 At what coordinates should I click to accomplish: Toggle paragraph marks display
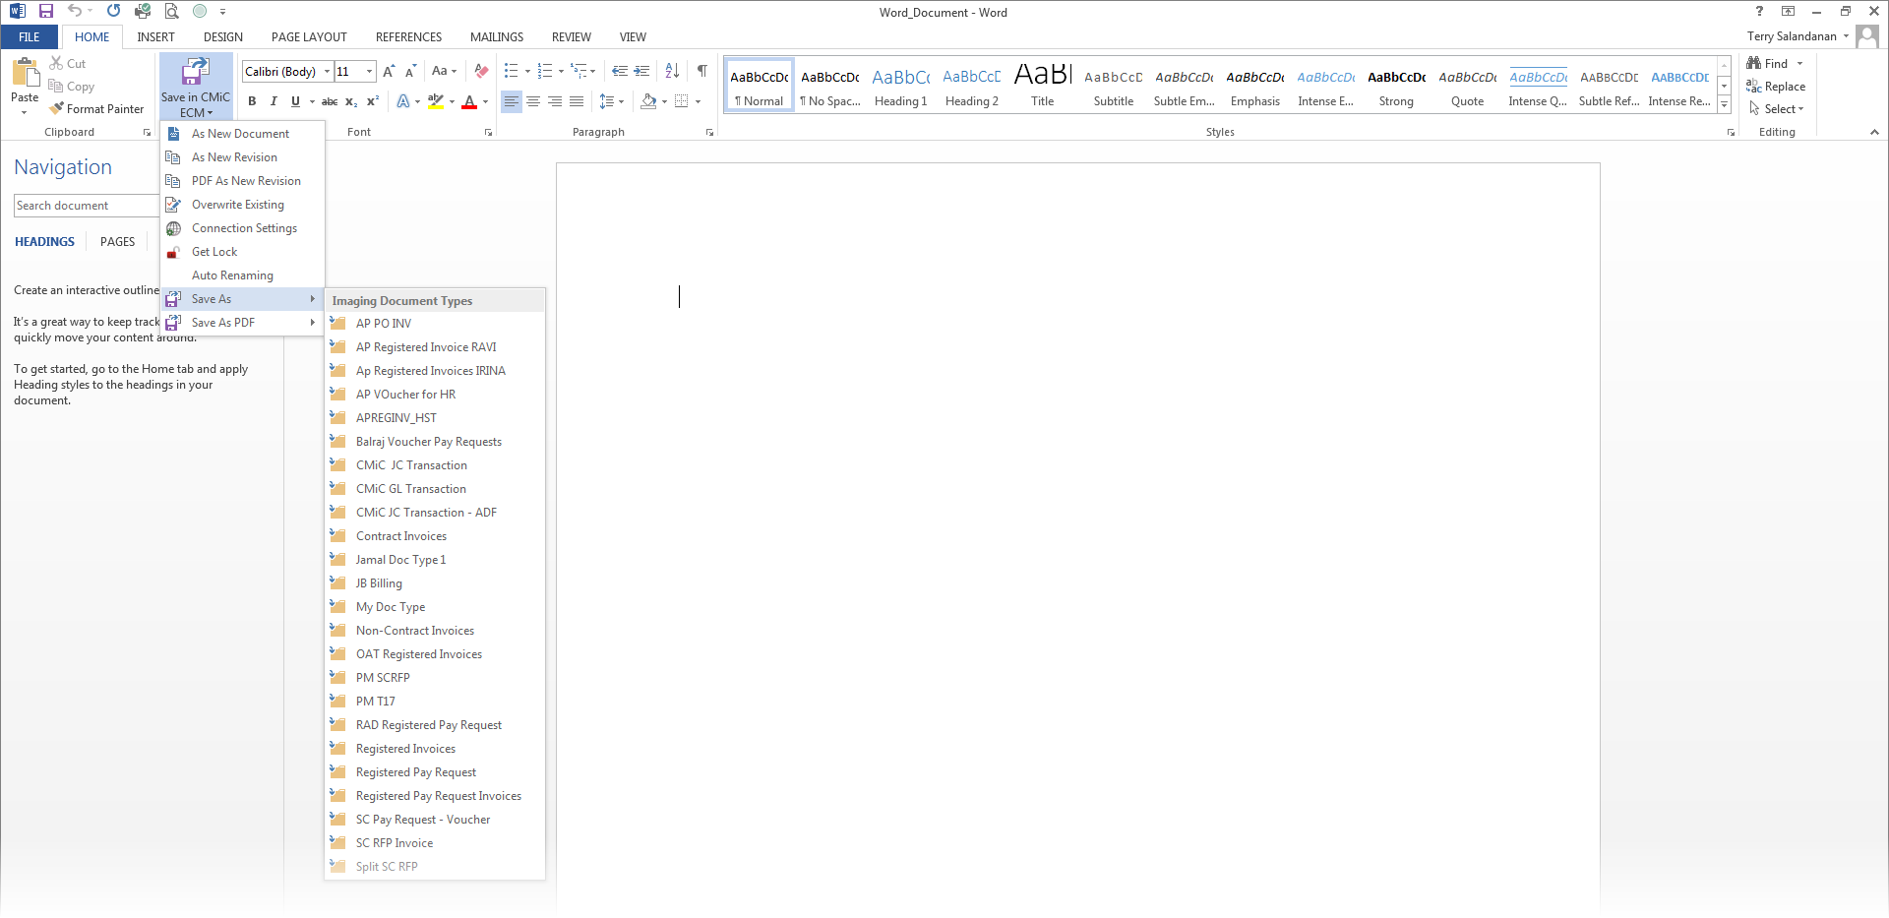701,70
